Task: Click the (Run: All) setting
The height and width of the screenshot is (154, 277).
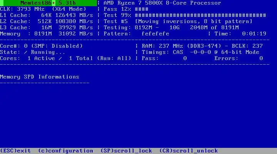Action: [x=114, y=59]
